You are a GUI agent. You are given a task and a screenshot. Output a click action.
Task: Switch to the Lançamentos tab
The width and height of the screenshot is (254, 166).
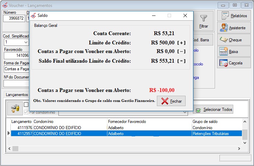pos(17,95)
